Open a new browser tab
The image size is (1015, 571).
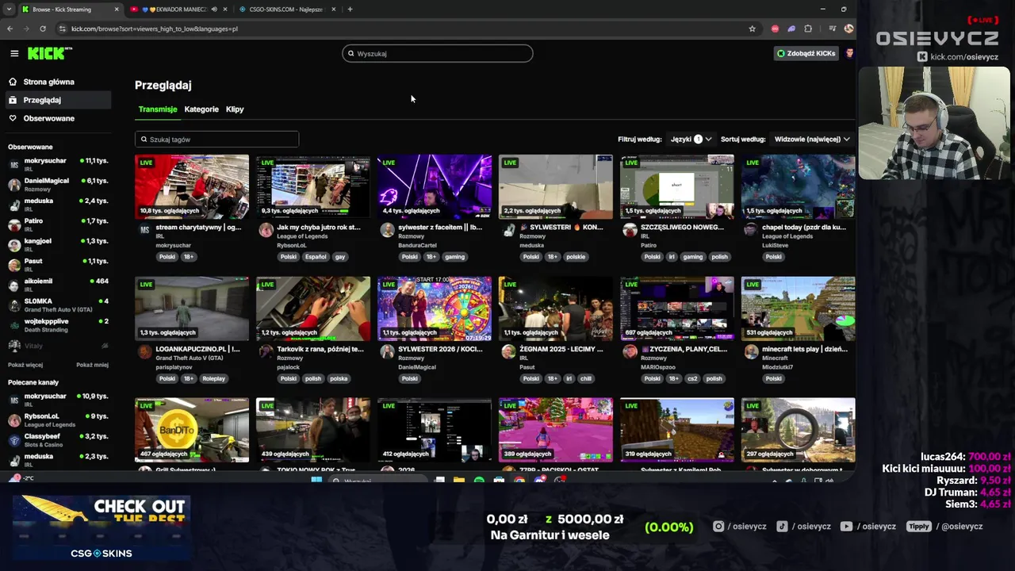pyautogui.click(x=350, y=10)
